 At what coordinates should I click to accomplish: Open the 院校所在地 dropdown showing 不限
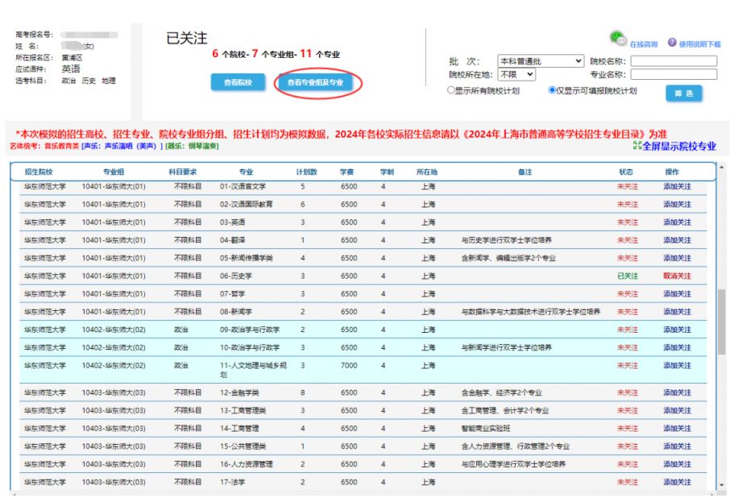(516, 74)
